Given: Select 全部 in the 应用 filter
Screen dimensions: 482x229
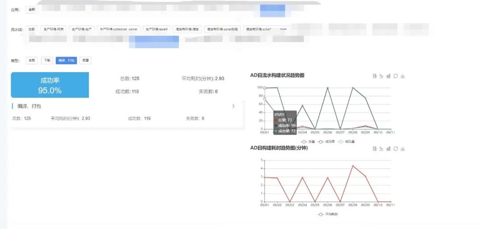Looking at the screenshot, I should tap(32, 9).
